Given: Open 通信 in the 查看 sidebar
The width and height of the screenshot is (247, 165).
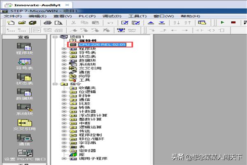Looking at the screenshot, I should pyautogui.click(x=24, y=140).
